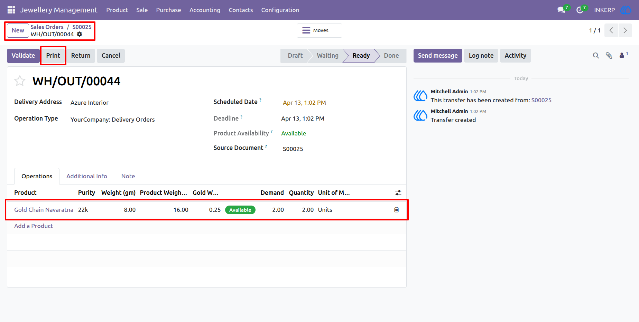Click the Return button
This screenshot has width=639, height=322.
click(81, 56)
